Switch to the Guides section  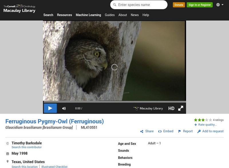(110, 15)
